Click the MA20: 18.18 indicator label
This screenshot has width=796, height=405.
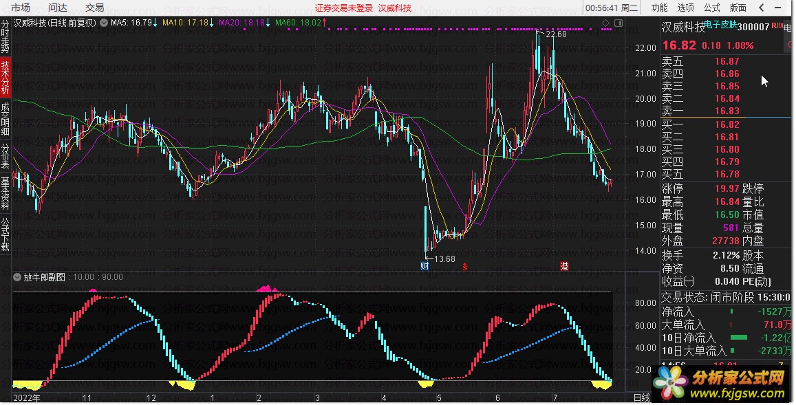point(241,23)
